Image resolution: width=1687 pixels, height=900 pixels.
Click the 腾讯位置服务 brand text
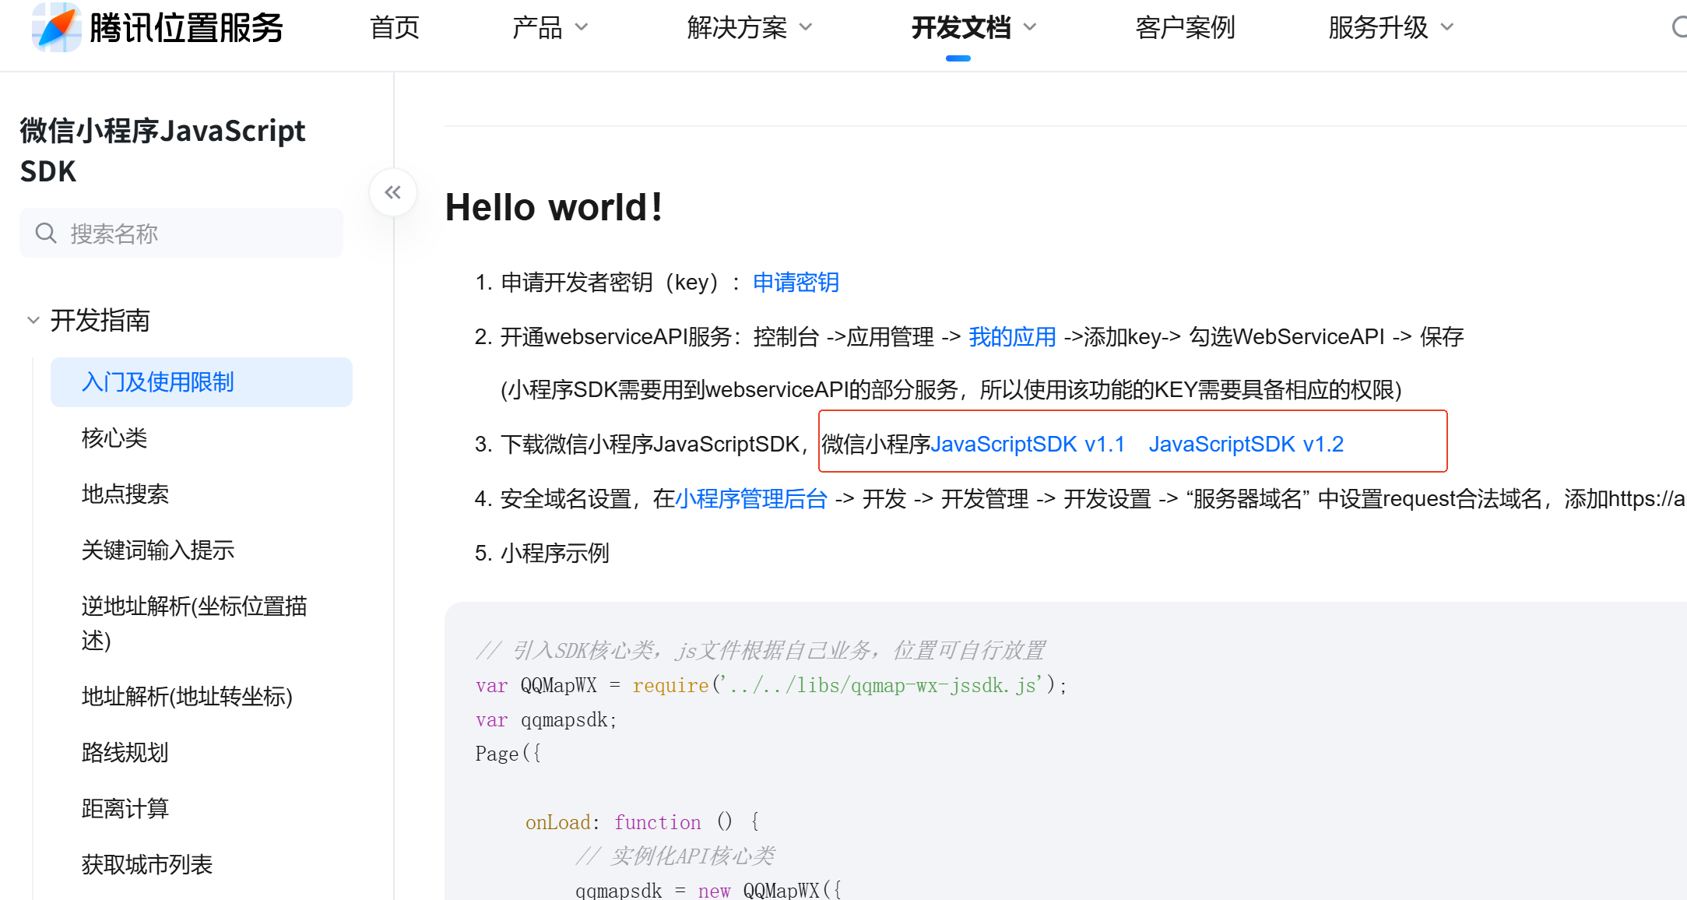(x=186, y=28)
